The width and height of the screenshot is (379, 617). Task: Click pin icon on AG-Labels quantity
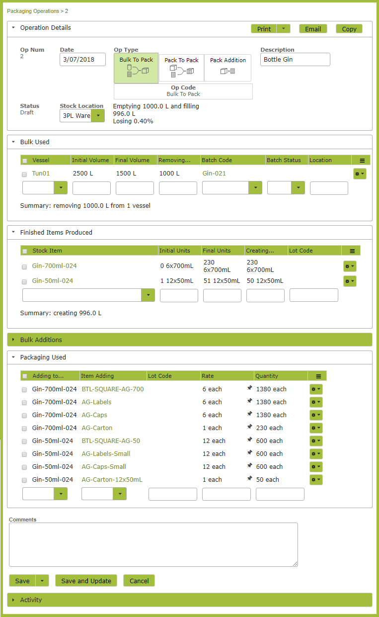point(249,402)
